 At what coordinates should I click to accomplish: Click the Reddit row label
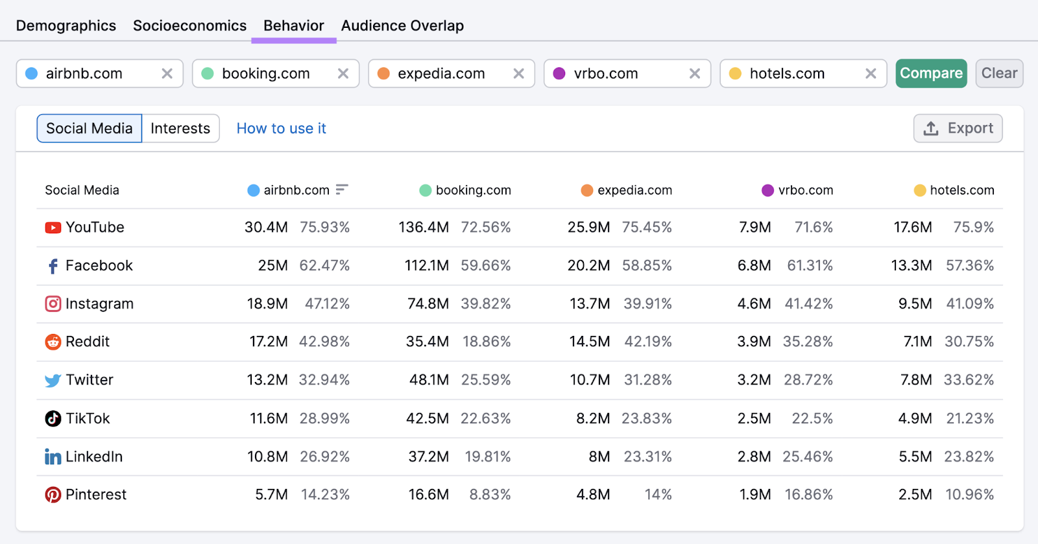pos(88,342)
